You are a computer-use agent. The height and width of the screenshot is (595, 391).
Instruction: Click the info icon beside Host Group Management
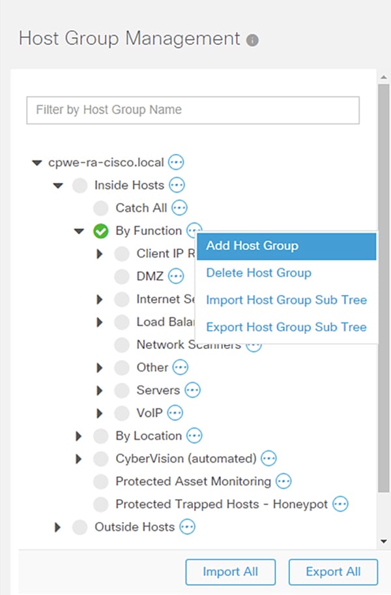(x=252, y=40)
